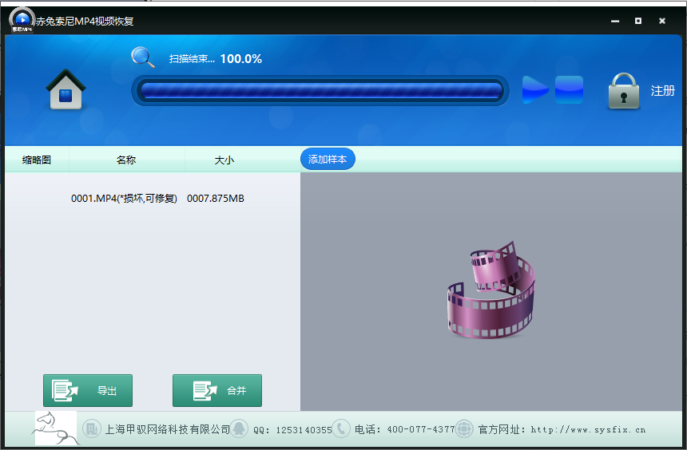Click the app logo in title bar

pyautogui.click(x=22, y=20)
